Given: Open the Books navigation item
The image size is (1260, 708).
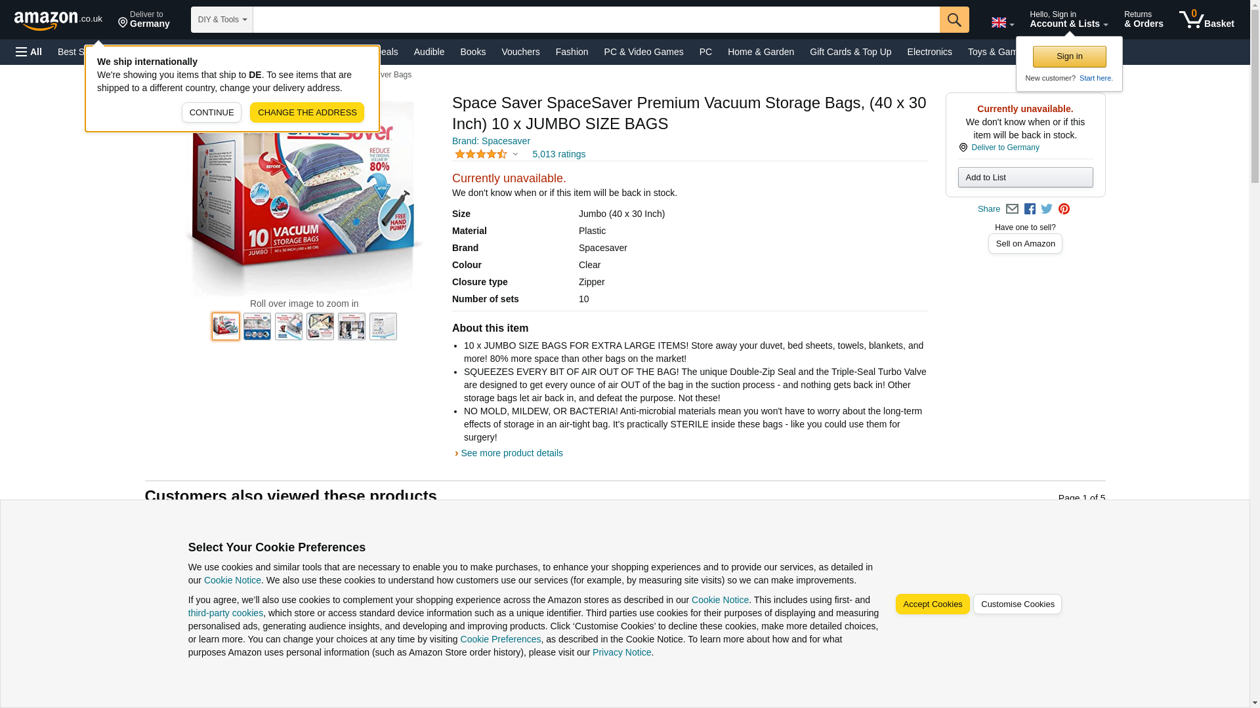Looking at the screenshot, I should 472,52.
